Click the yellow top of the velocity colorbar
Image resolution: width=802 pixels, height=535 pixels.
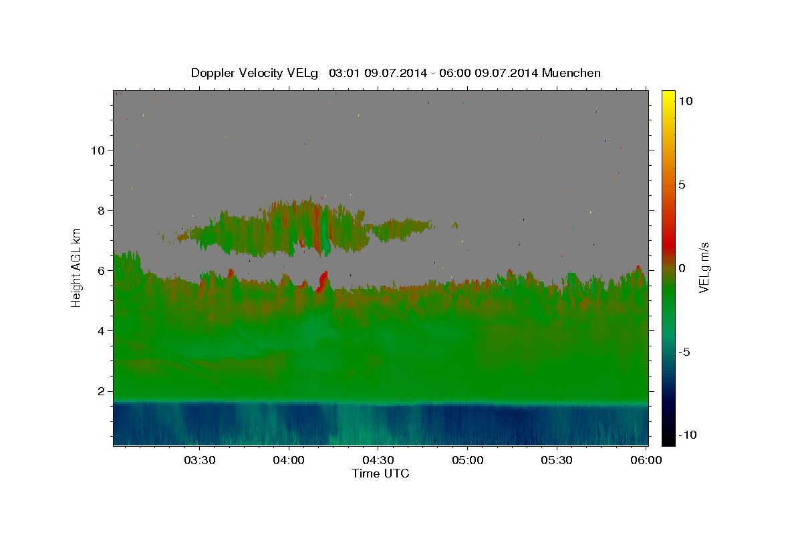coord(668,97)
